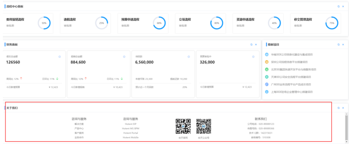The height and width of the screenshot is (144, 349).
Task: Click the 6,560,000 待回款 value
Action: [144, 62]
